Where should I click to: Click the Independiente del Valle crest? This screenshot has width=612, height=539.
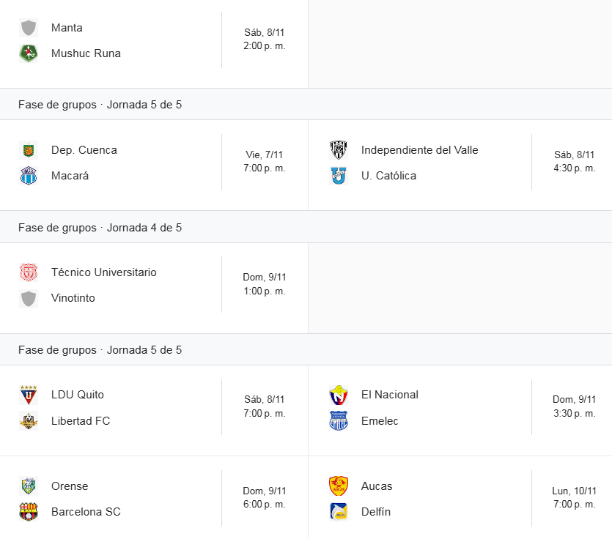[x=339, y=150]
